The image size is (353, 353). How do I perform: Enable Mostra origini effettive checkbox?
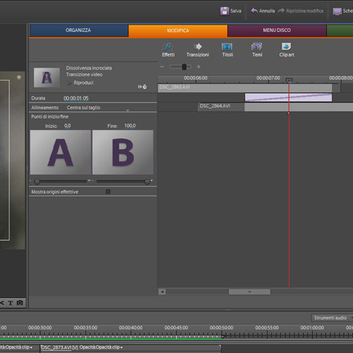pos(108,191)
